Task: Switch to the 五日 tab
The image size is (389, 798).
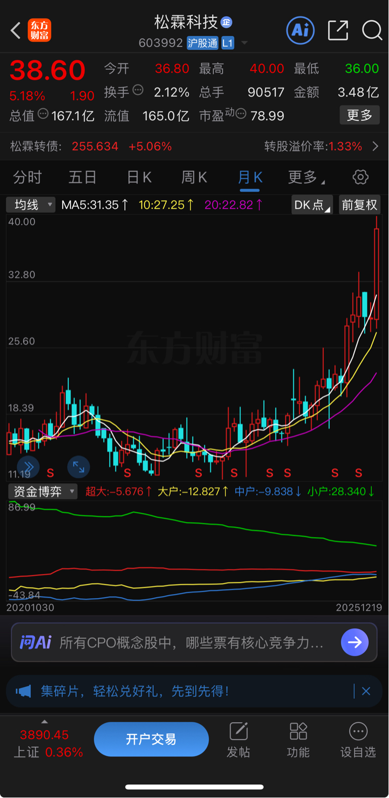Action: pos(82,178)
